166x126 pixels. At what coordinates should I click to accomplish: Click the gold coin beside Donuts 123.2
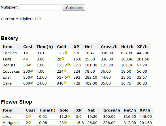pos(69,65)
